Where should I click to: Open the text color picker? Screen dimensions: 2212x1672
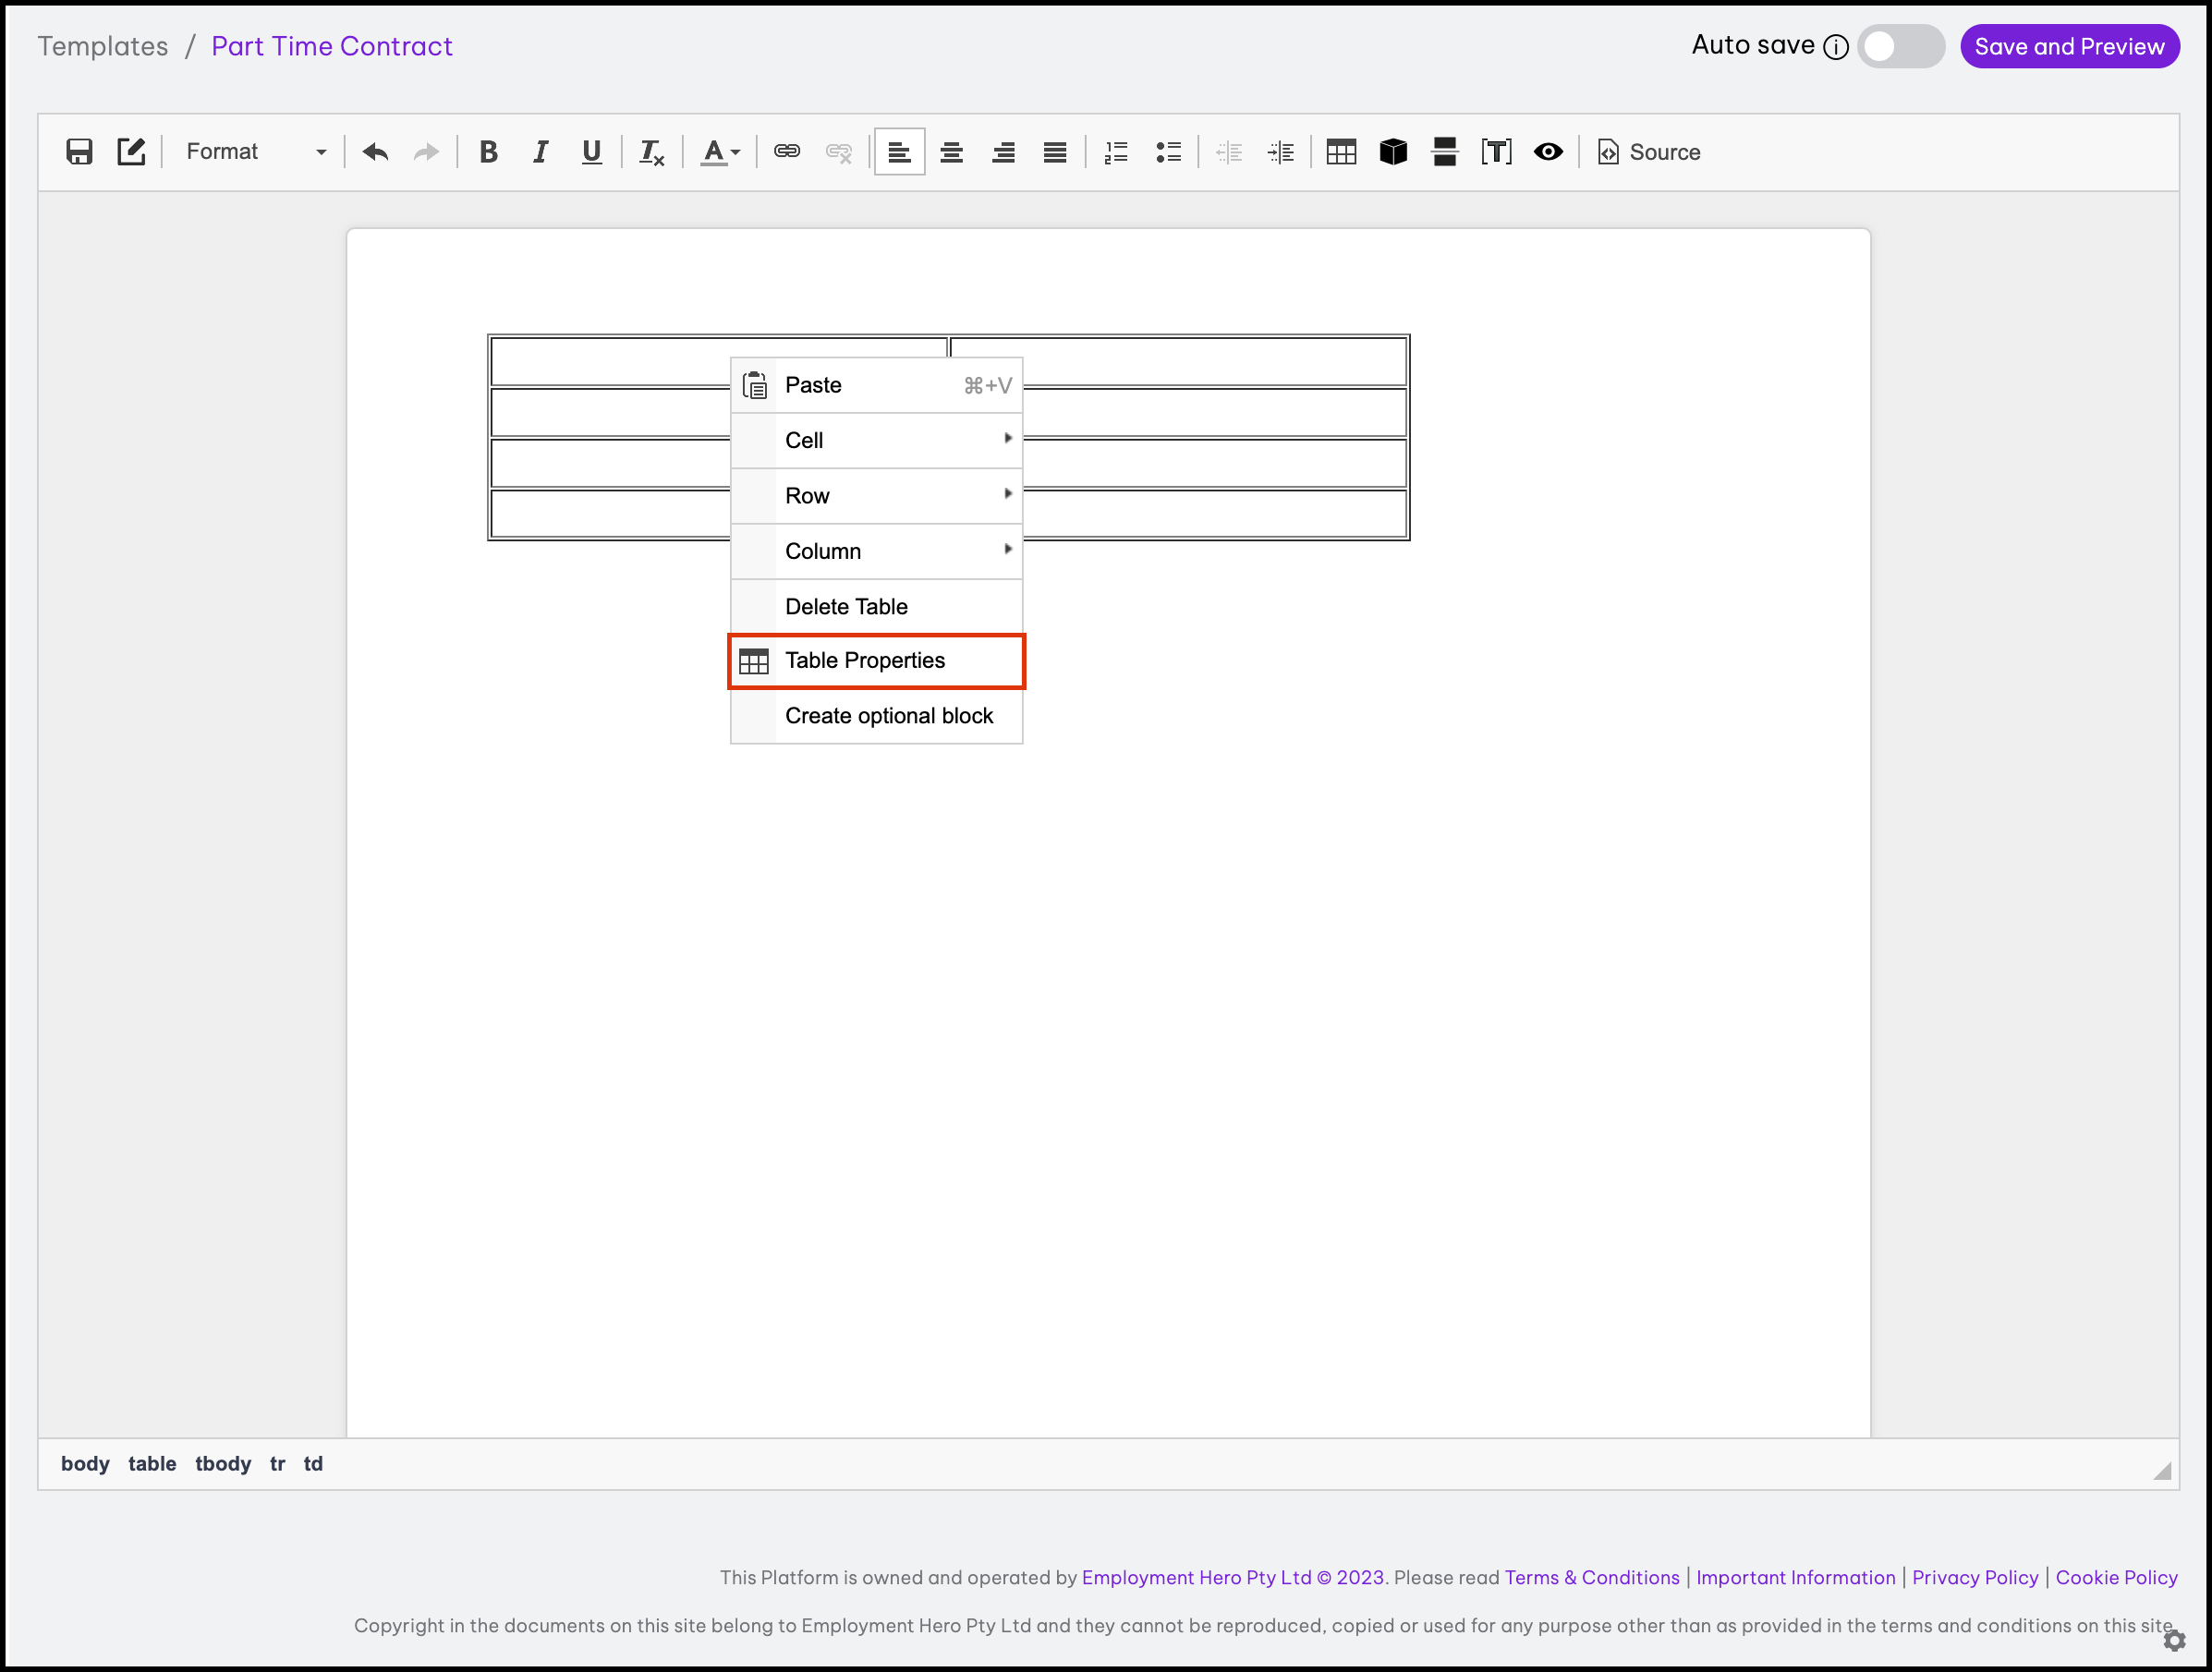point(720,152)
